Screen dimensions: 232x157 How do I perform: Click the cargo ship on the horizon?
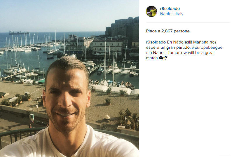(18, 33)
